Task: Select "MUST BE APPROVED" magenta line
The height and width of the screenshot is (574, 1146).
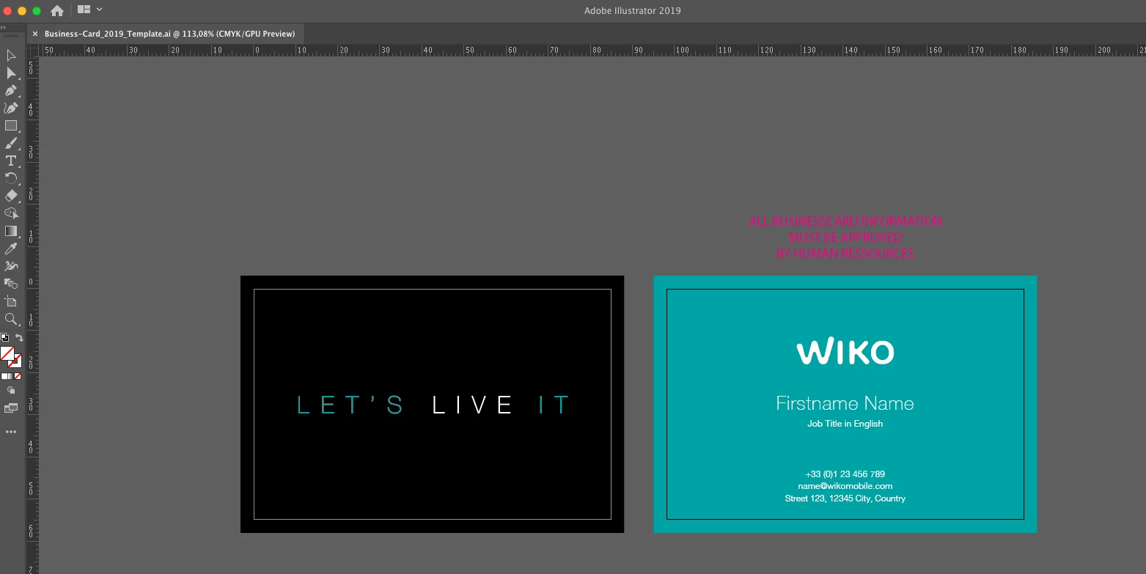Action: (845, 237)
